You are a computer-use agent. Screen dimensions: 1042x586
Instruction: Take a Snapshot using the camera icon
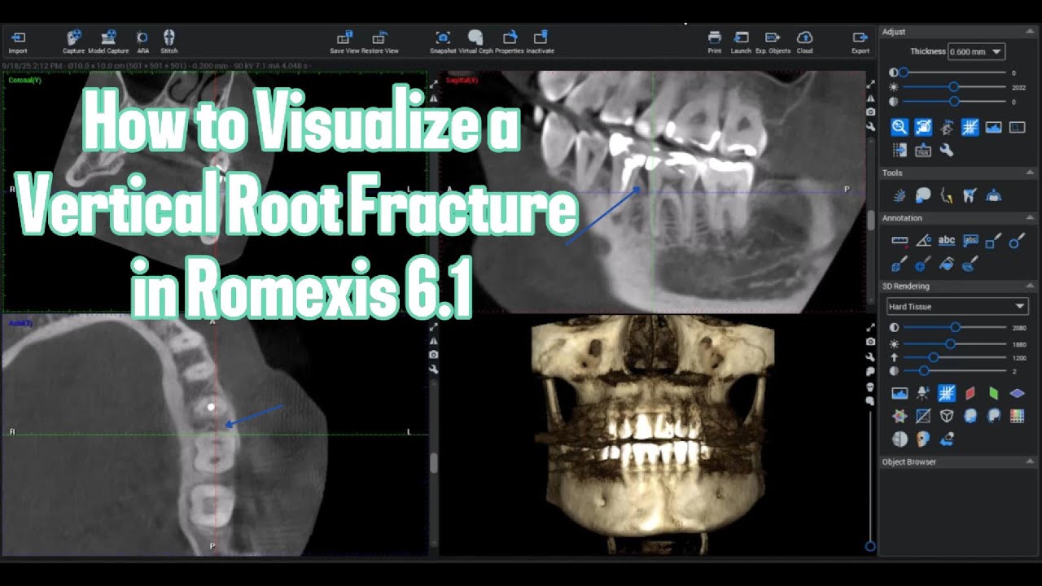(443, 42)
